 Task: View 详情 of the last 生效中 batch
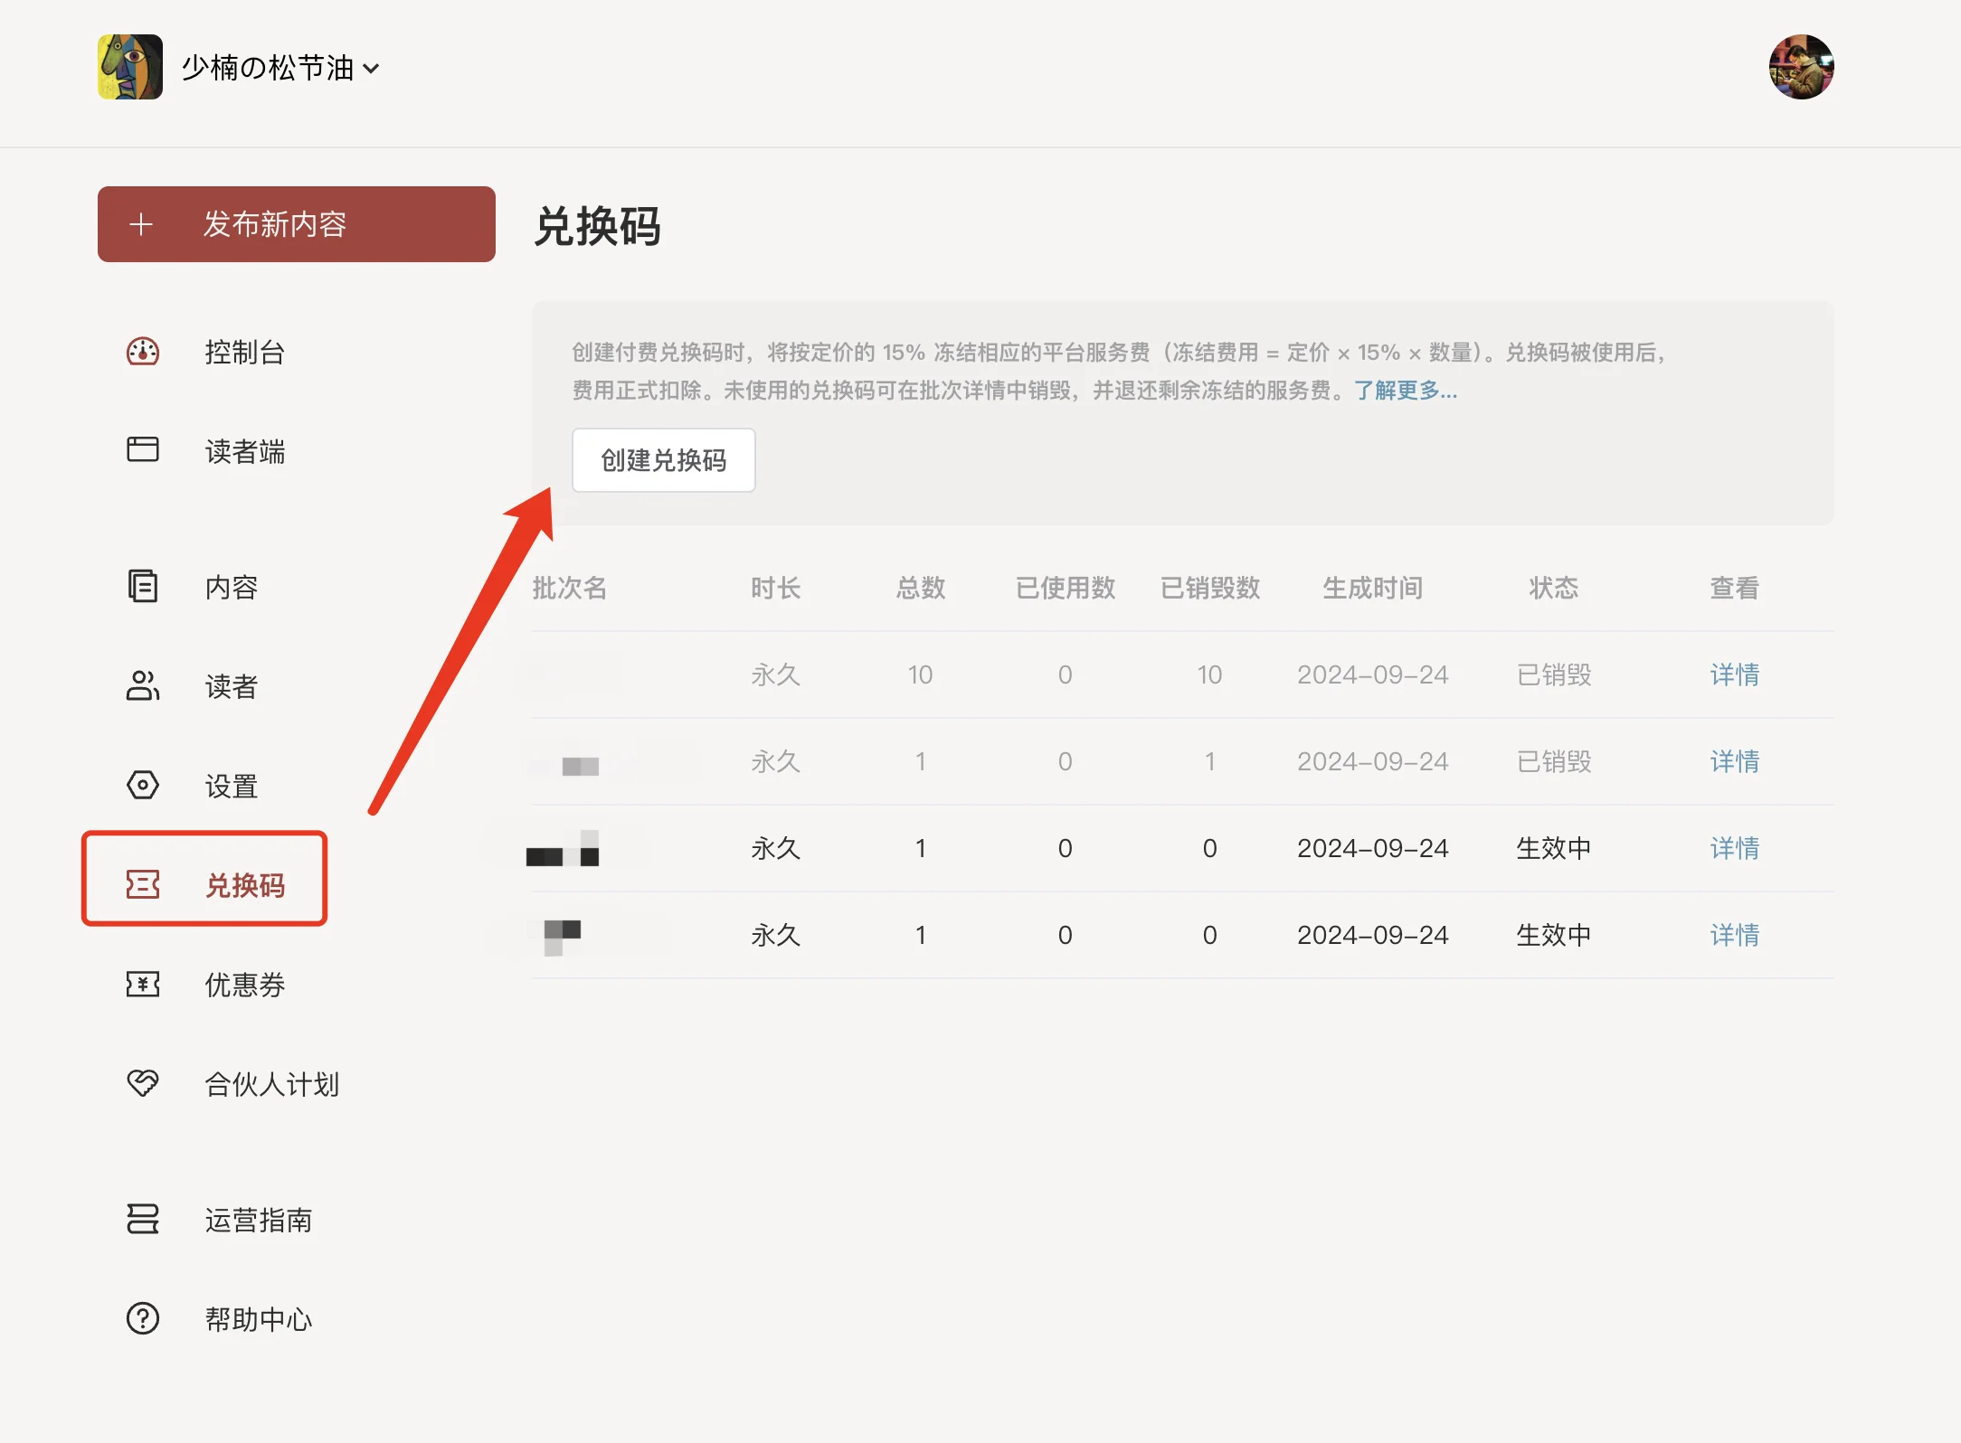pos(1734,935)
